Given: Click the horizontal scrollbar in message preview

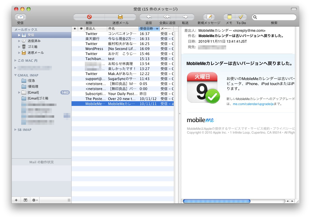Looking at the screenshot, I should [216, 201].
